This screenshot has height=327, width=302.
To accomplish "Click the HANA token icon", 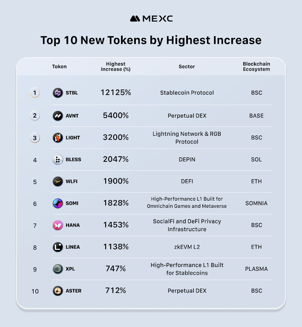I will 58,225.
